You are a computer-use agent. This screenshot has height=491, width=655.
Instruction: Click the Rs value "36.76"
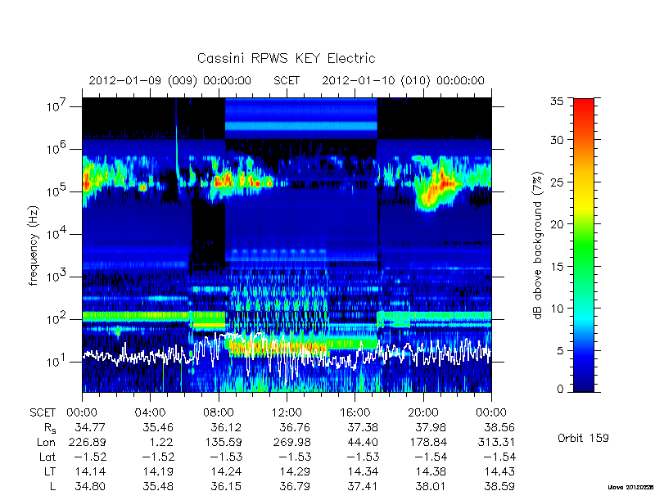coord(295,427)
